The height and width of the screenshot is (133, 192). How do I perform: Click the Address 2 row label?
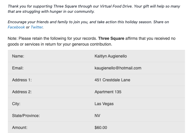pos(22,92)
